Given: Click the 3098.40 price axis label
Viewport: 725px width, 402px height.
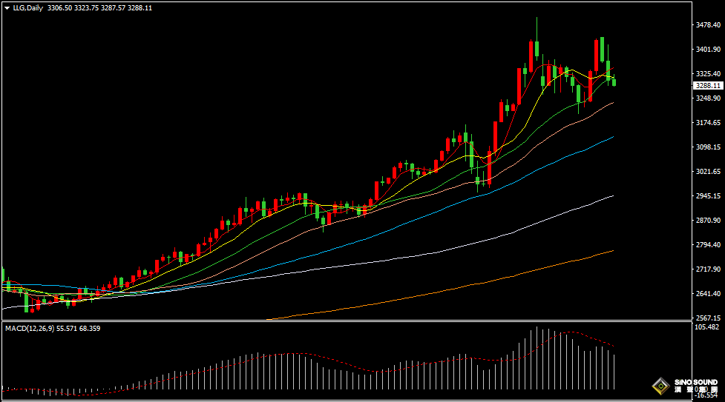Looking at the screenshot, I should coord(707,147).
